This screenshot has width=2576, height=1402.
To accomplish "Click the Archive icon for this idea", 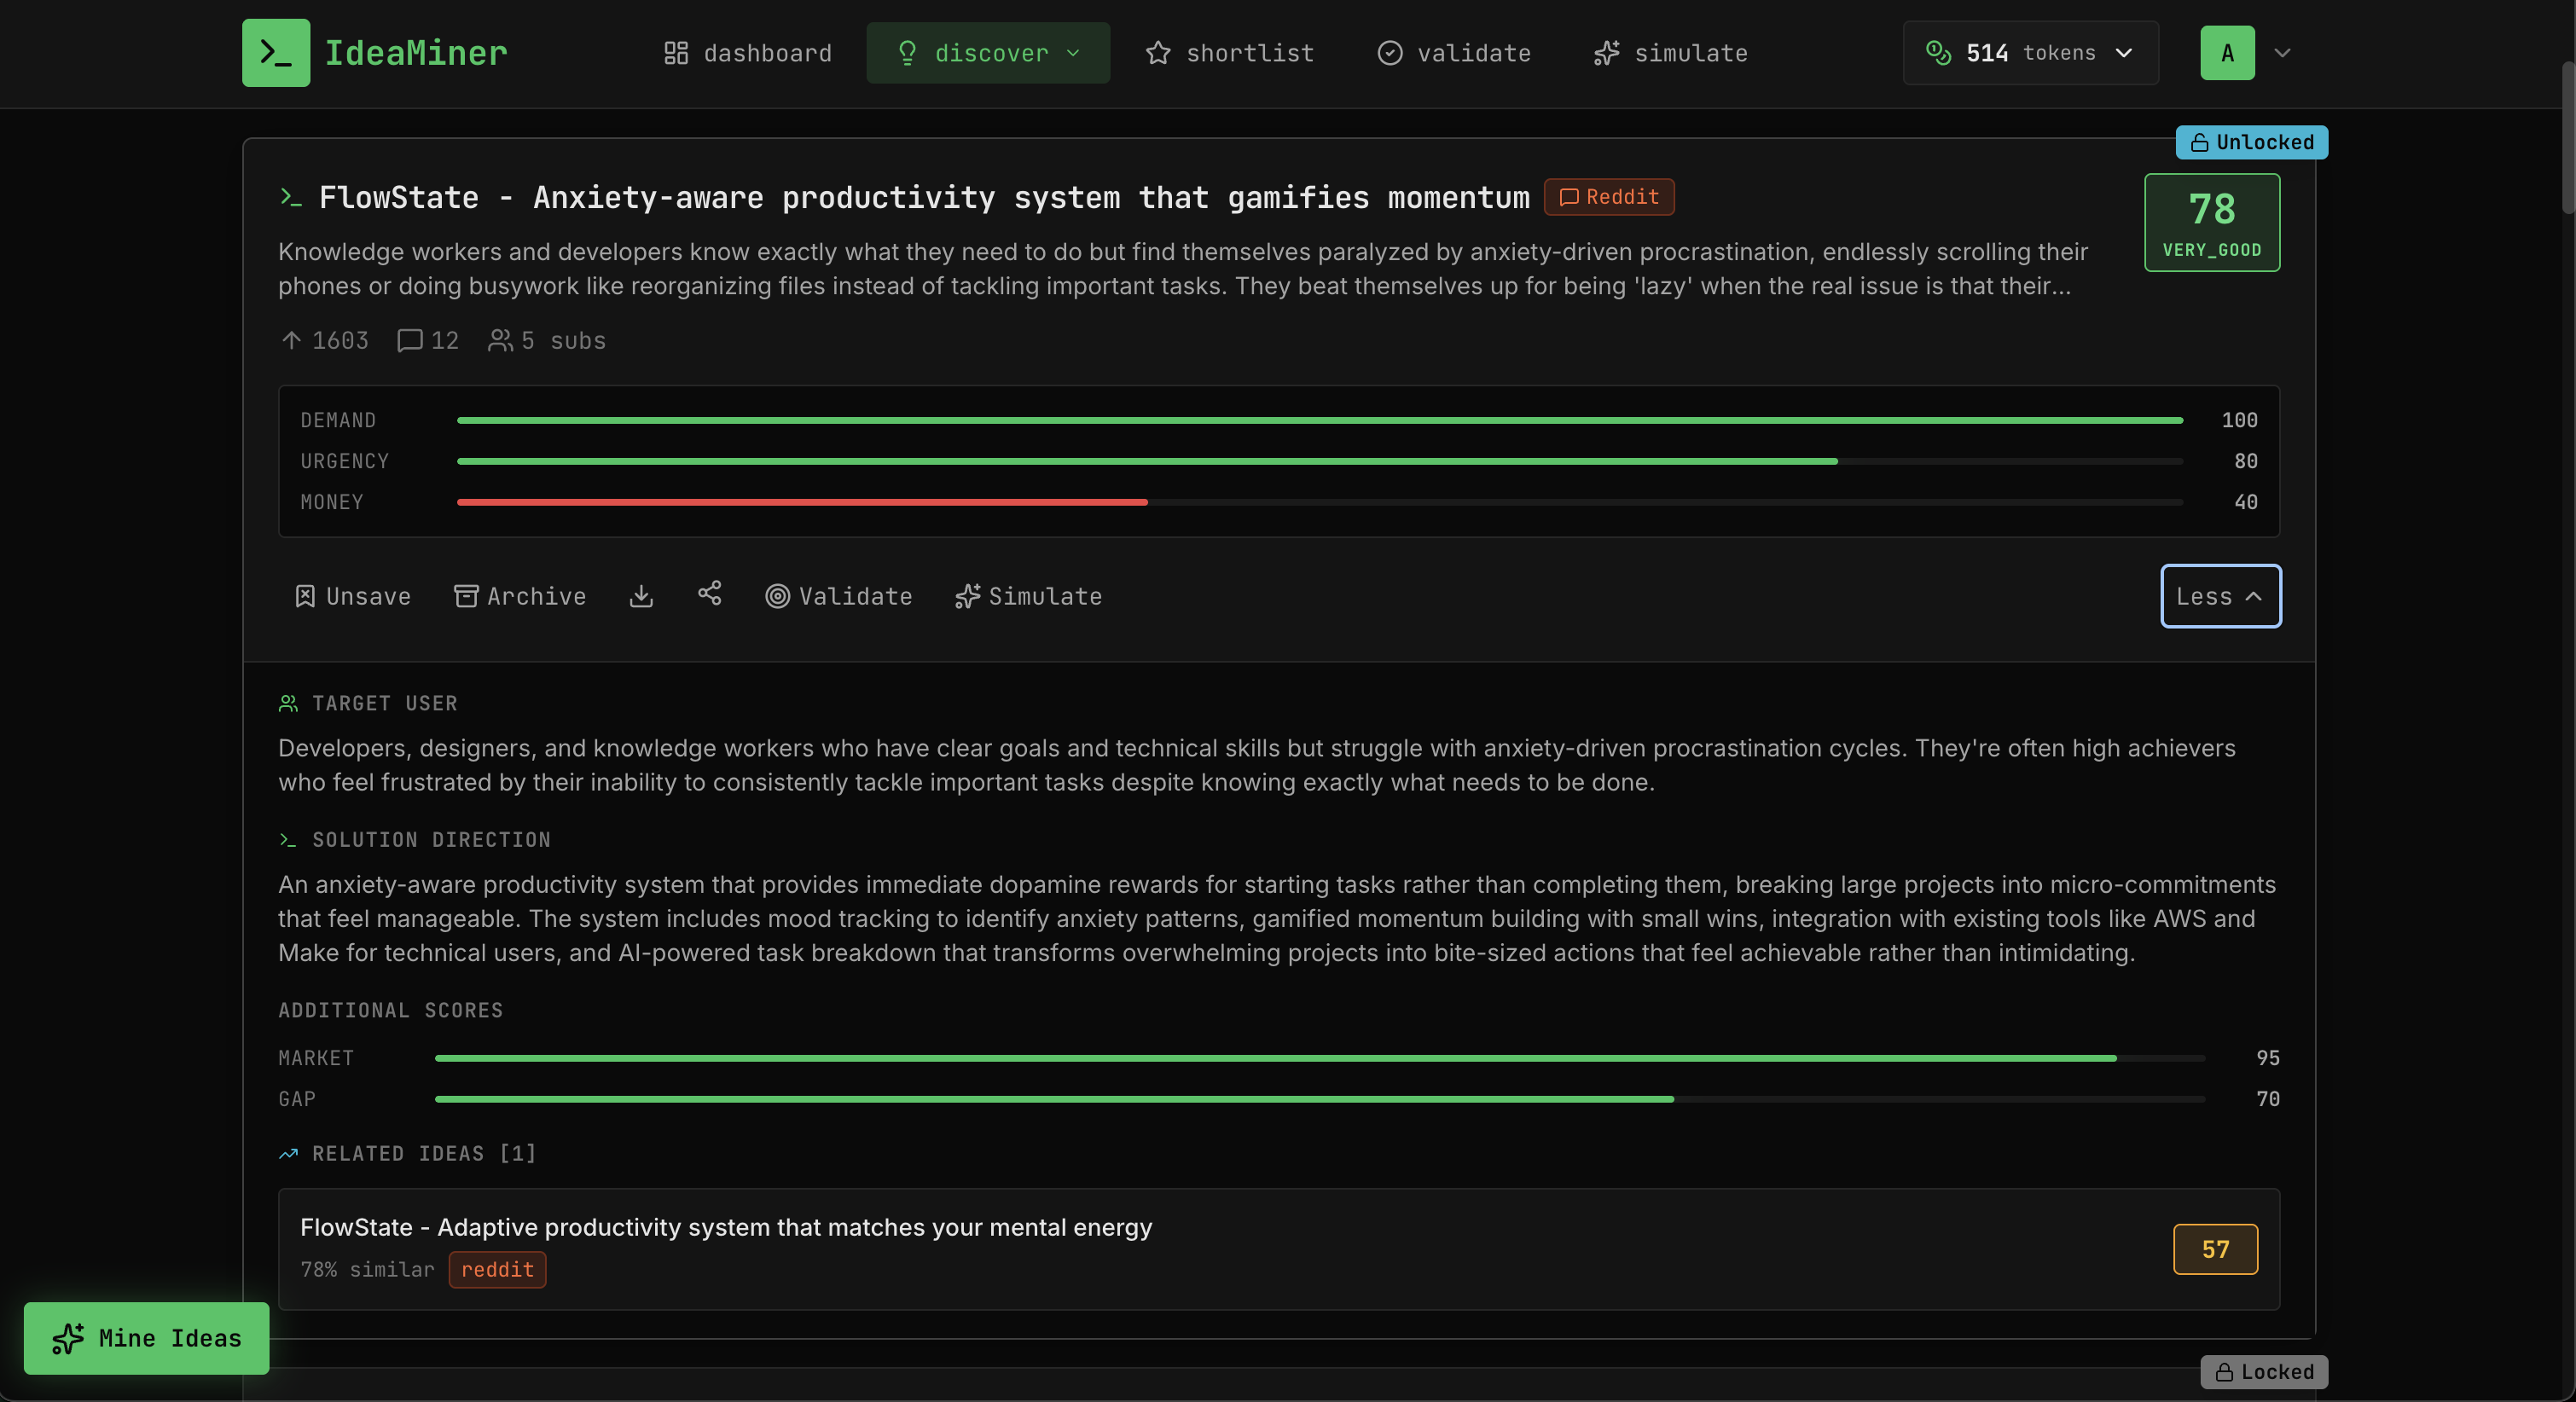I will [x=467, y=596].
